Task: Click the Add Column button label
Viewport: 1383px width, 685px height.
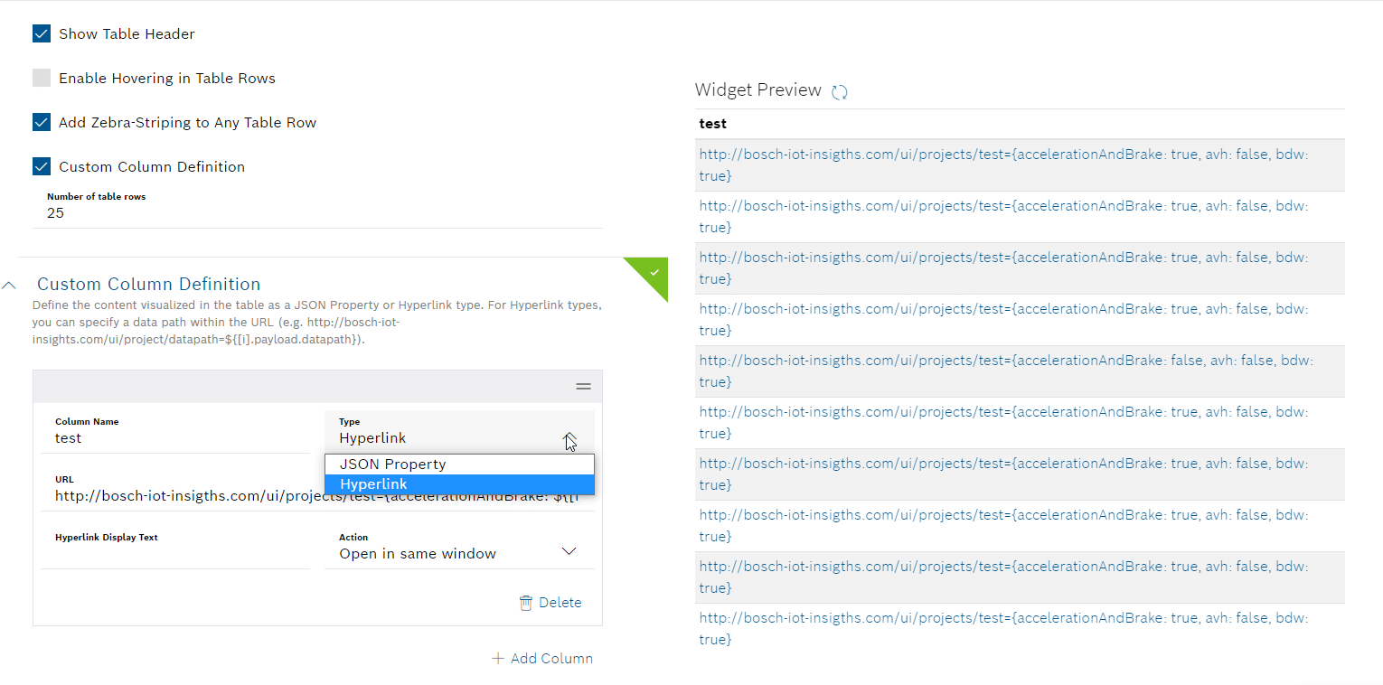Action: tap(551, 659)
